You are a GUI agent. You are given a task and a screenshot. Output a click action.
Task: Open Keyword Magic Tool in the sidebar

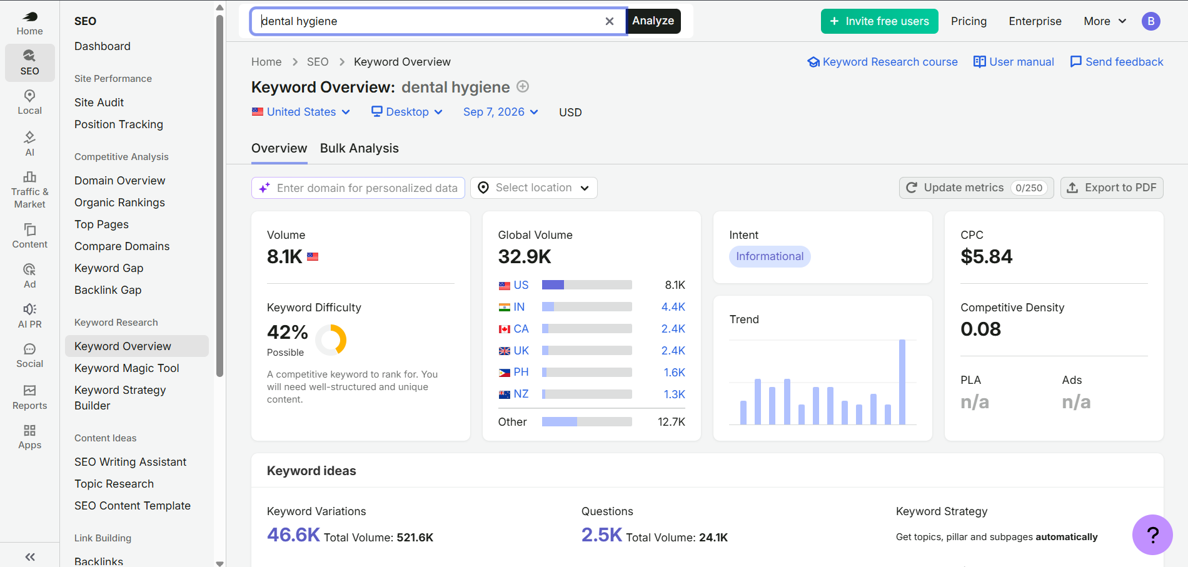coord(127,368)
